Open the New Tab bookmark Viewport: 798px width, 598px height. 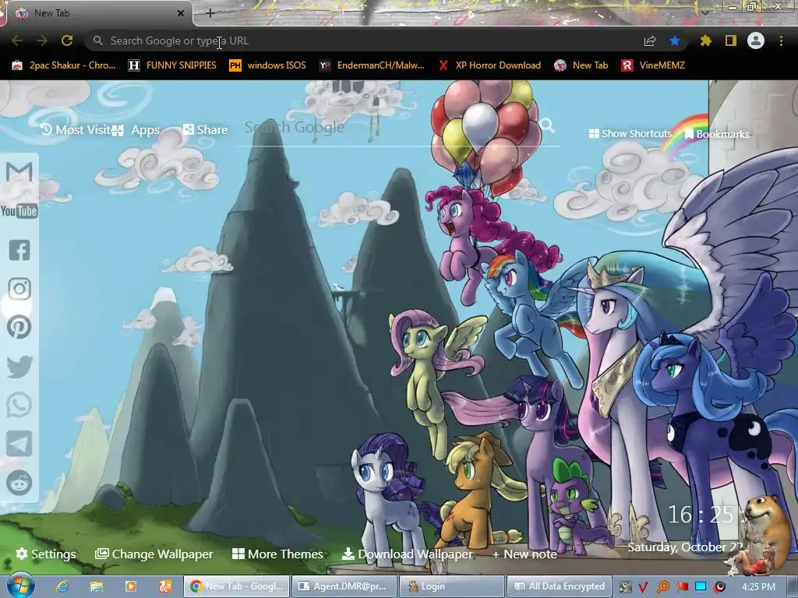[x=581, y=65]
